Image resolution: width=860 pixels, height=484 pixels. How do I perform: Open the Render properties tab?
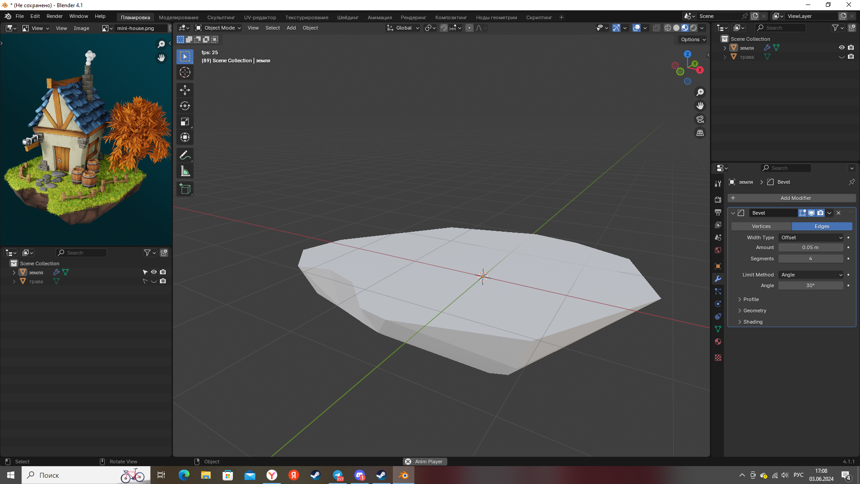(x=718, y=199)
